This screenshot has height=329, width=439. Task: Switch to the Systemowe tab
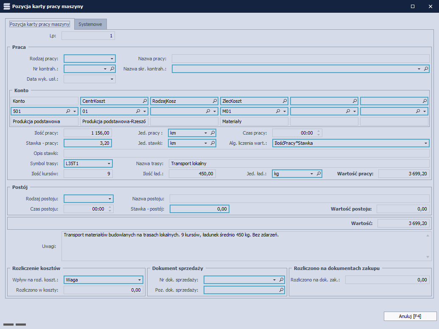(x=90, y=24)
